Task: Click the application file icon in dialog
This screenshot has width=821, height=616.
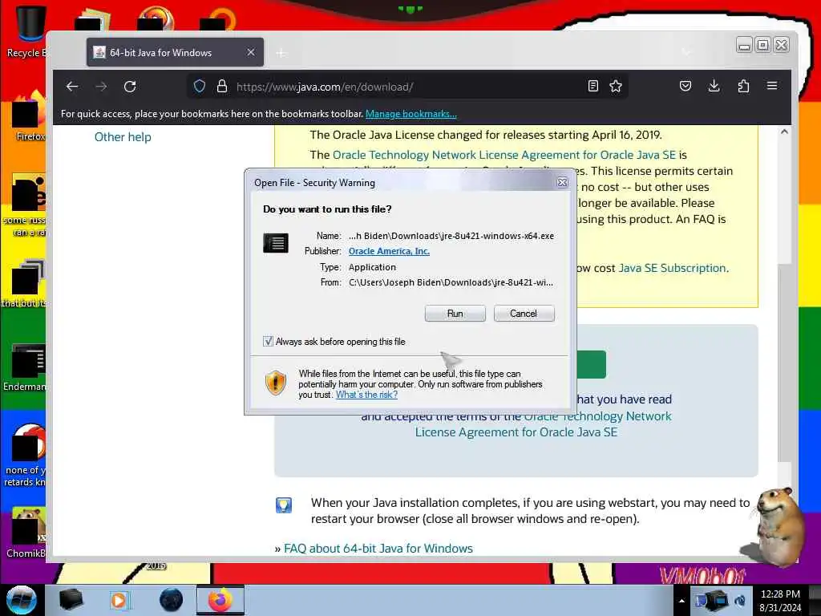Action: point(276,243)
